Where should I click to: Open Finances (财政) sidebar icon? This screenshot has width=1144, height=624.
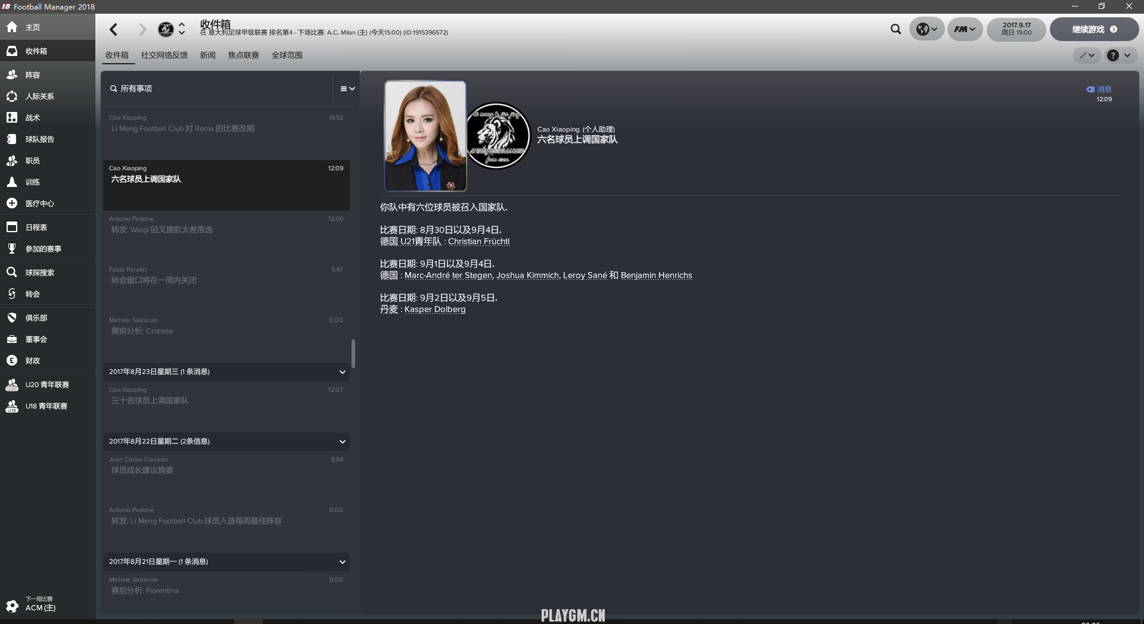pyautogui.click(x=12, y=361)
